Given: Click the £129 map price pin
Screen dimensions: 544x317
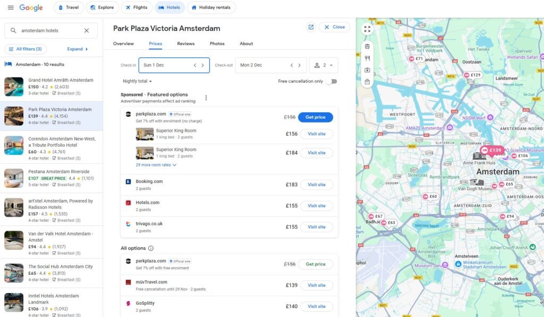Looking at the screenshot, I should pos(472,75).
